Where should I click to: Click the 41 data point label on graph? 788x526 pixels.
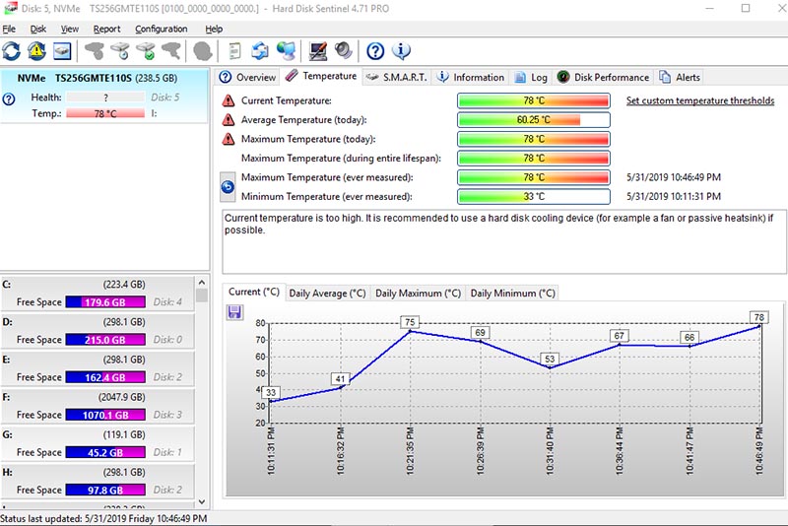pyautogui.click(x=340, y=379)
